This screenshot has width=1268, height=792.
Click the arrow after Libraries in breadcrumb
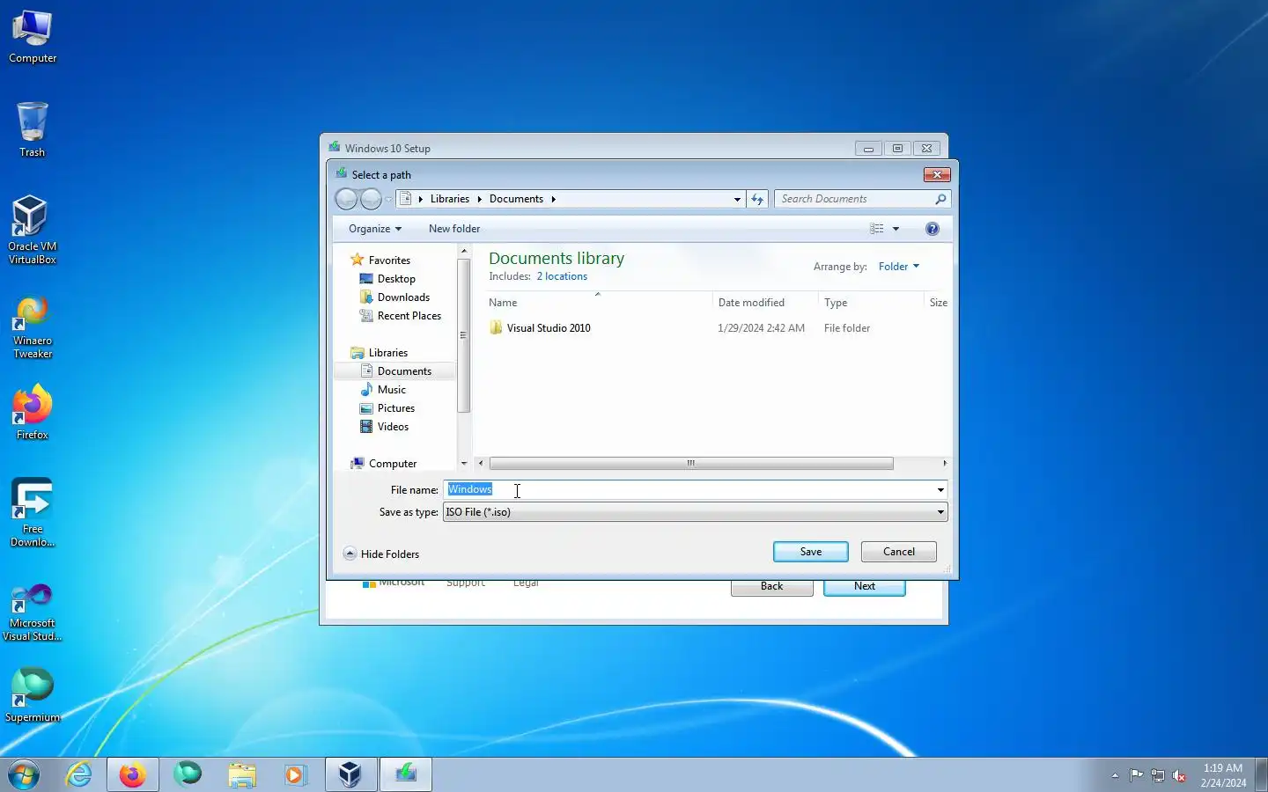coord(479,199)
